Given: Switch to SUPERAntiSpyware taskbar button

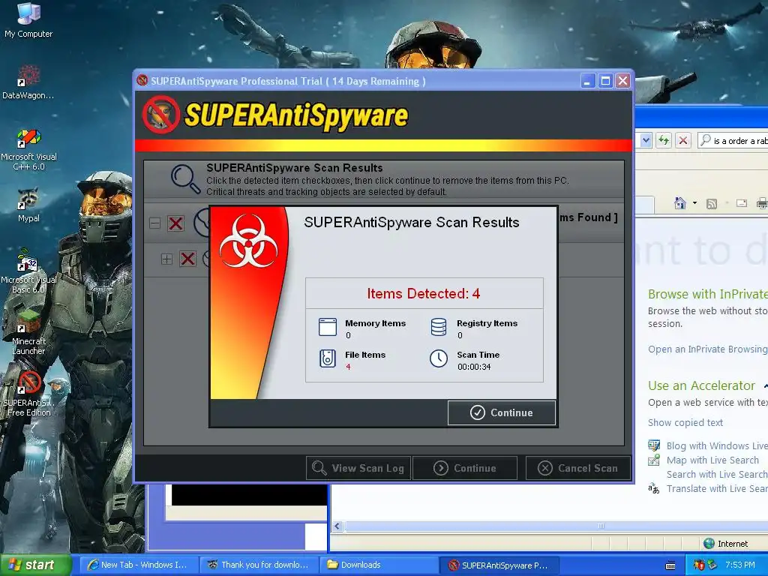Looking at the screenshot, I should tap(499, 565).
